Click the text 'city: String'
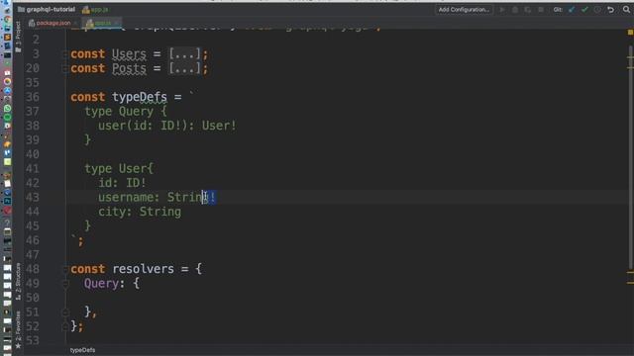This screenshot has height=356, width=634. point(140,212)
